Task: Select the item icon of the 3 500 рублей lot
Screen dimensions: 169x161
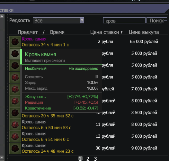Action: pos(15,113)
